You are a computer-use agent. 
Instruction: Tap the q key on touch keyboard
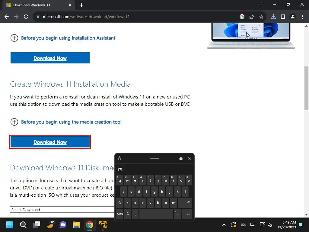coord(119,180)
